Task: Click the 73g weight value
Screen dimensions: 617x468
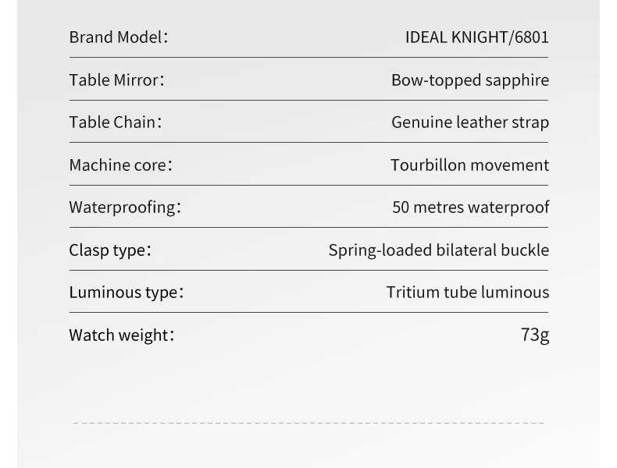Action: [x=535, y=335]
